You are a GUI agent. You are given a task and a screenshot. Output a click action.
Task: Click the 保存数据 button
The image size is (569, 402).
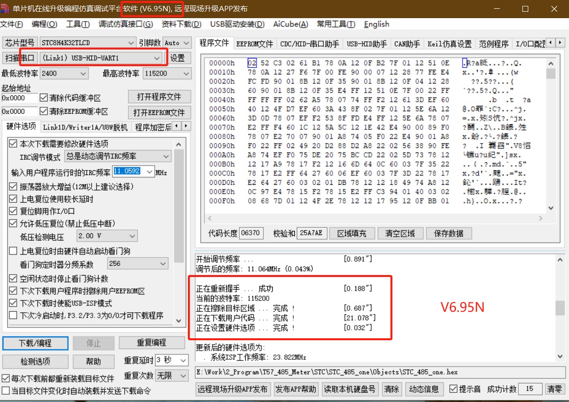[448, 233]
